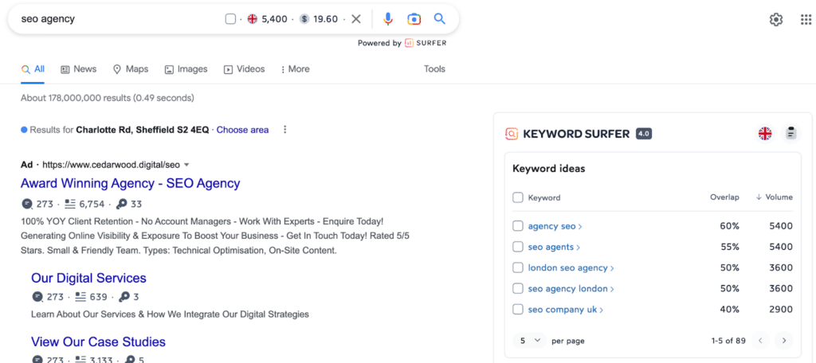Go to next page of keyword ideas
The width and height of the screenshot is (816, 363).
784,341
